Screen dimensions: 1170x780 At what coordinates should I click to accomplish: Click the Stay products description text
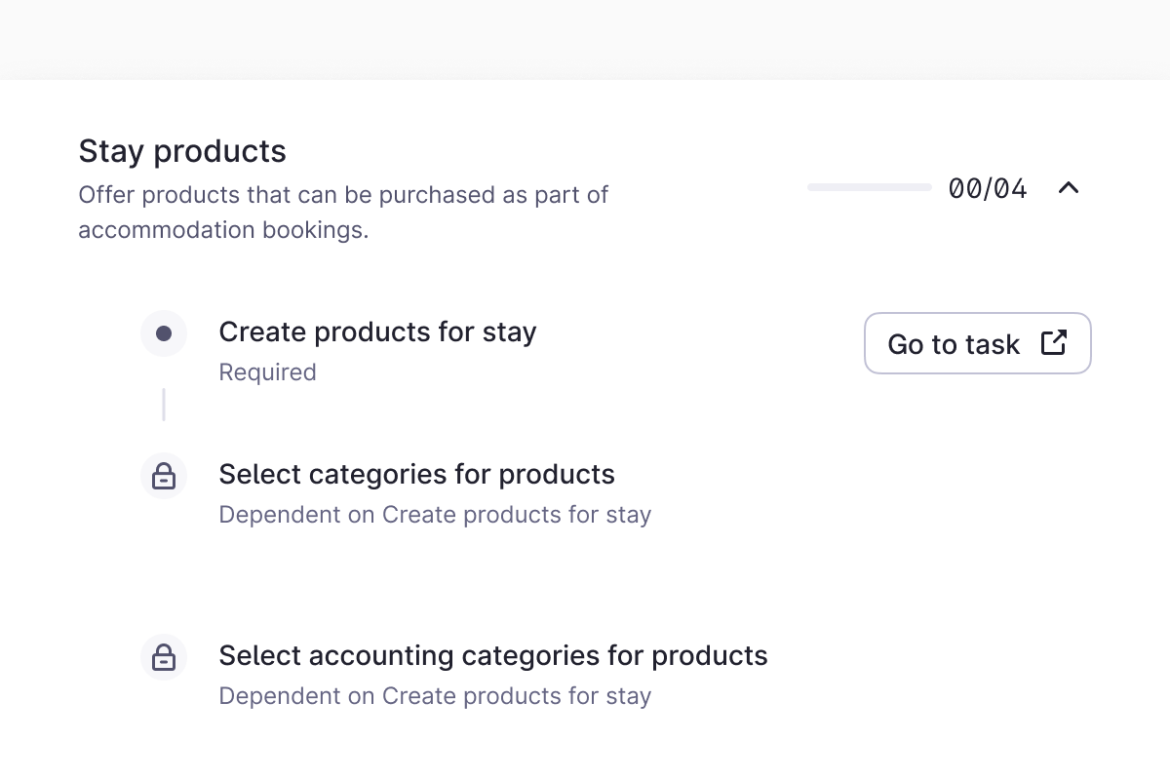[x=343, y=195]
